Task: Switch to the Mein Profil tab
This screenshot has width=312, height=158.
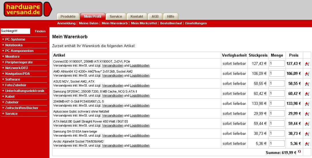Action: (92, 17)
